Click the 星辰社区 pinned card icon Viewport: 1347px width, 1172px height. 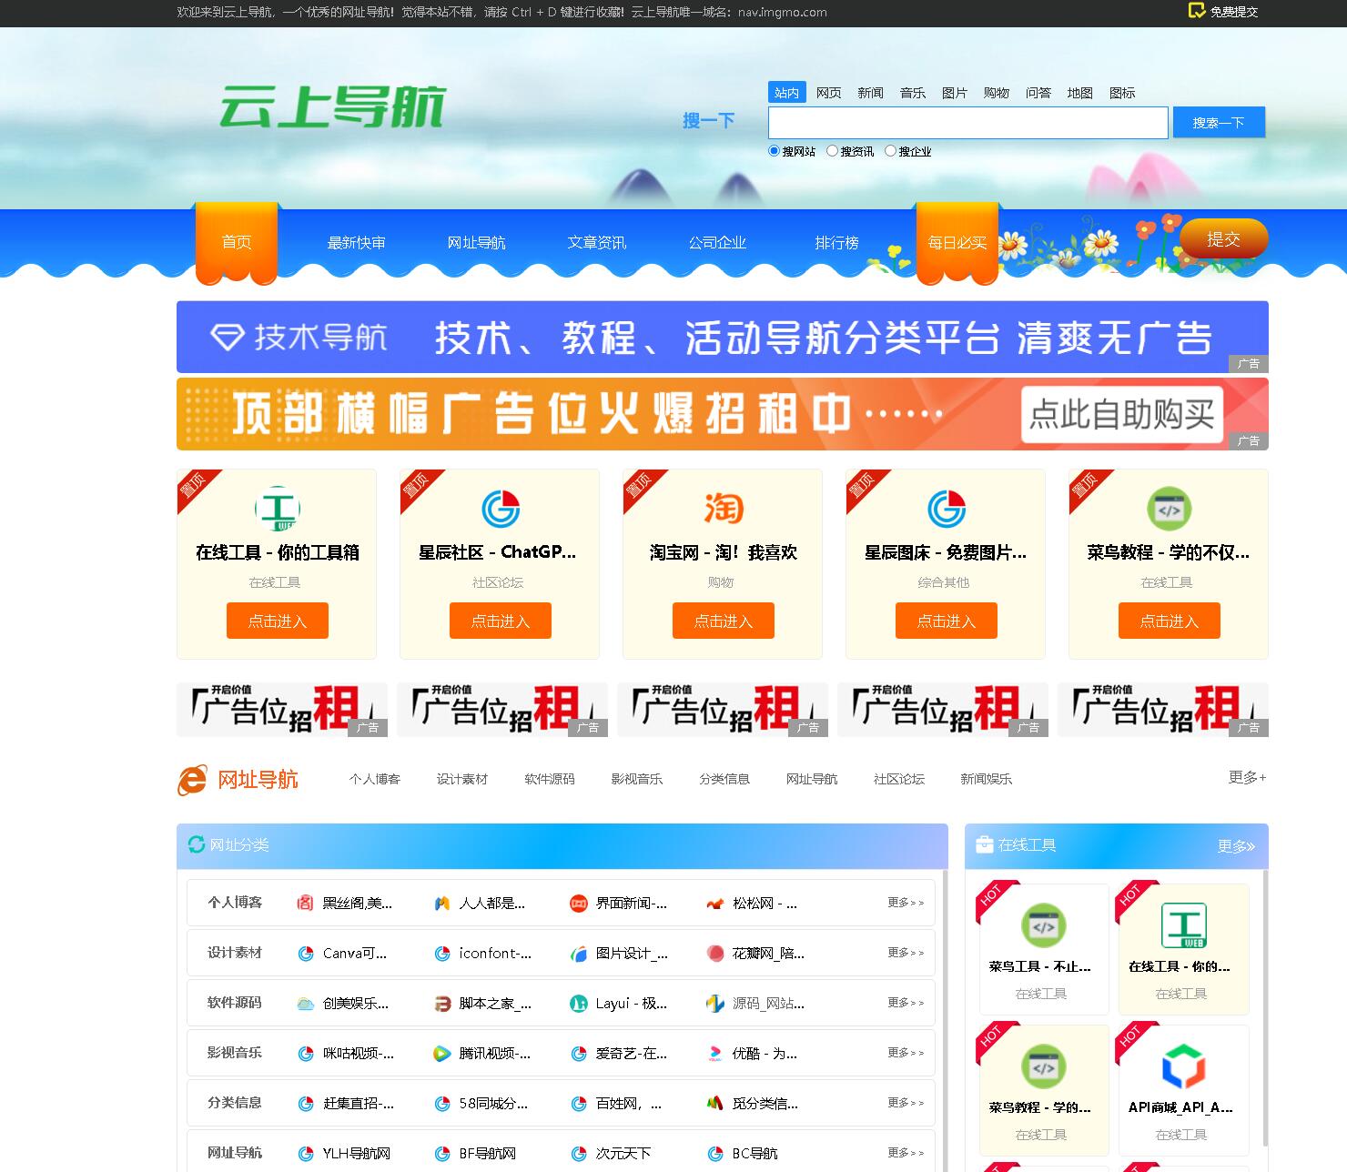(500, 509)
